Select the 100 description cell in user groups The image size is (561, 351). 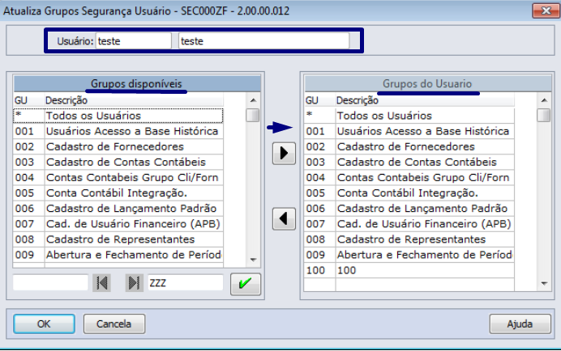click(425, 270)
